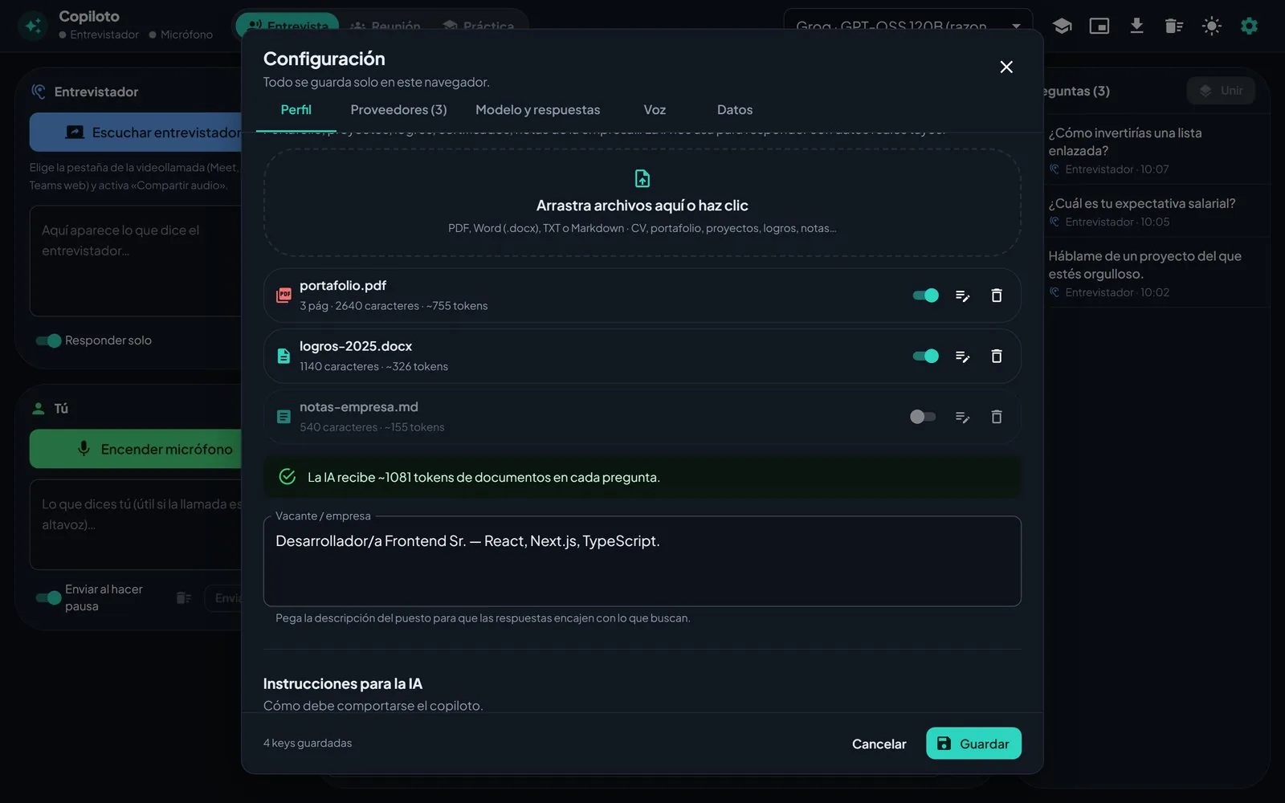The width and height of the screenshot is (1285, 803).
Task: Click the Copiloto logo icon
Action: [33, 26]
